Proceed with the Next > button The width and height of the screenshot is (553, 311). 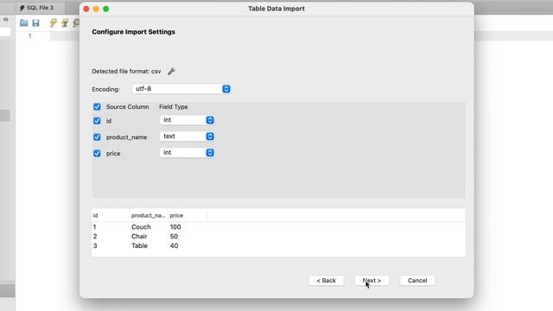tap(372, 280)
